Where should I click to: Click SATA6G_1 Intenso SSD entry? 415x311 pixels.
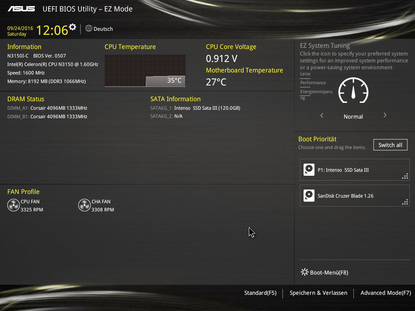click(x=195, y=108)
